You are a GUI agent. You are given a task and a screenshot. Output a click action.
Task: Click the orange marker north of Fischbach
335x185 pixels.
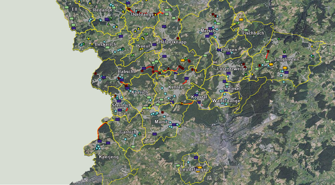[241, 20]
